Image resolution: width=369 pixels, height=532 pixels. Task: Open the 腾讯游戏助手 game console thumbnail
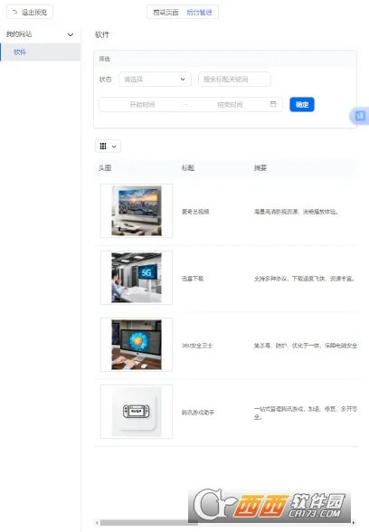pos(137,412)
